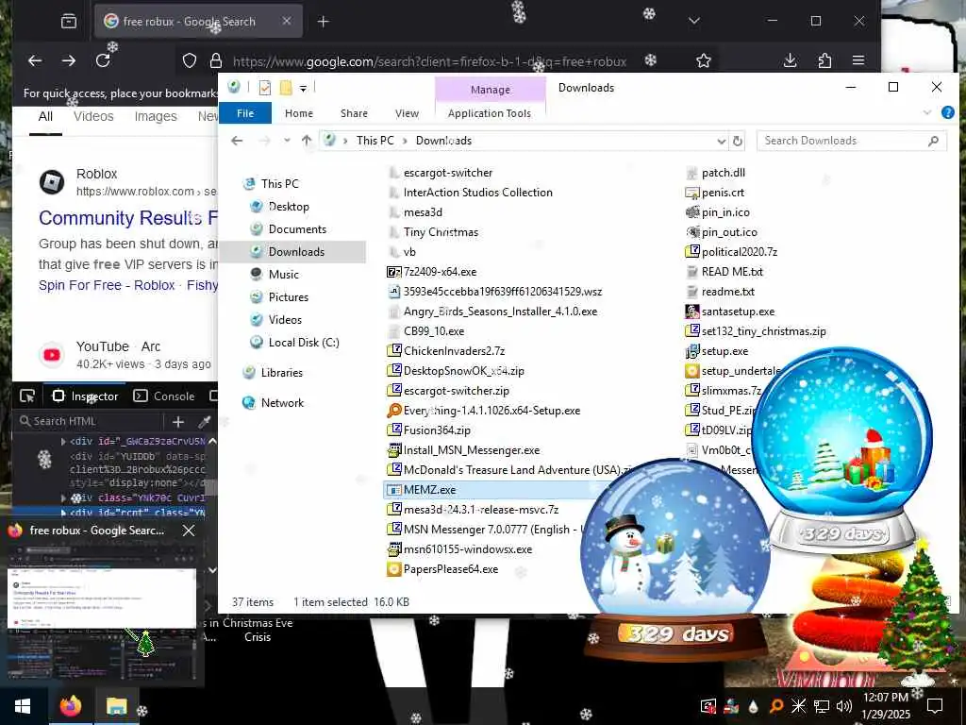Screen dimensions: 966x725
Task: Switch to devtools Console tab
Action: [164, 396]
